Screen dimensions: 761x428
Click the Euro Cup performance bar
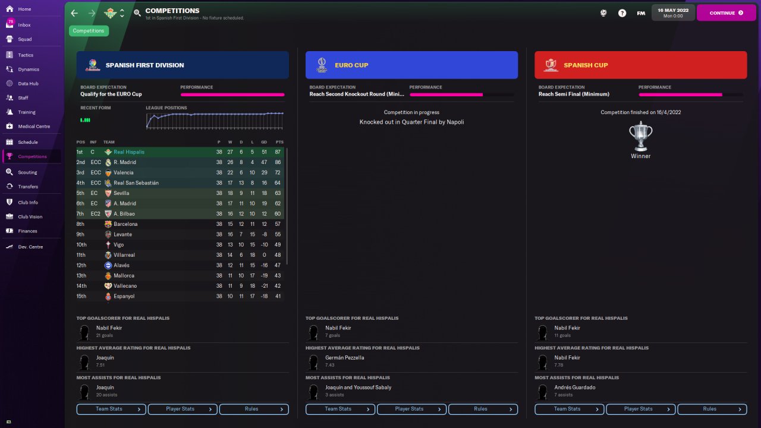pos(461,95)
